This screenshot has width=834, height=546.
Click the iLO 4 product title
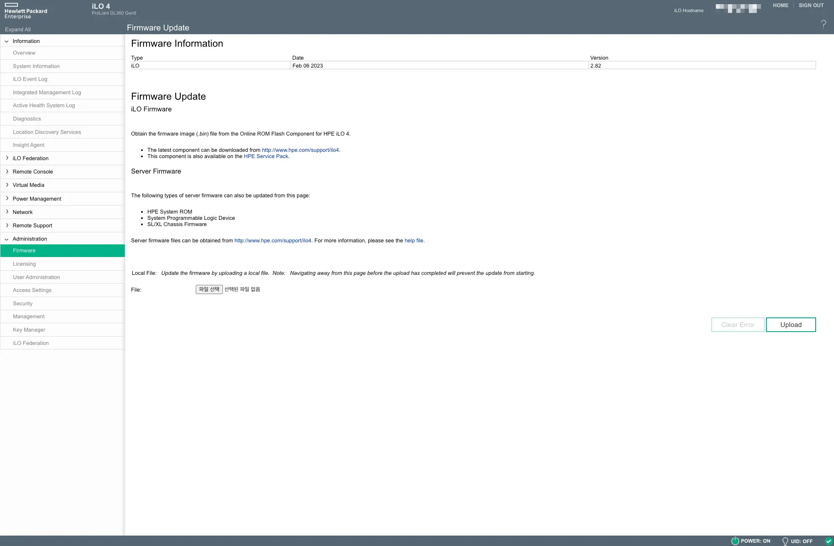pyautogui.click(x=101, y=6)
